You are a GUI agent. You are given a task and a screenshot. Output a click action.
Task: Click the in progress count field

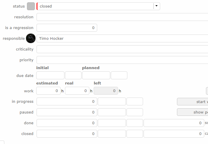[67, 102]
